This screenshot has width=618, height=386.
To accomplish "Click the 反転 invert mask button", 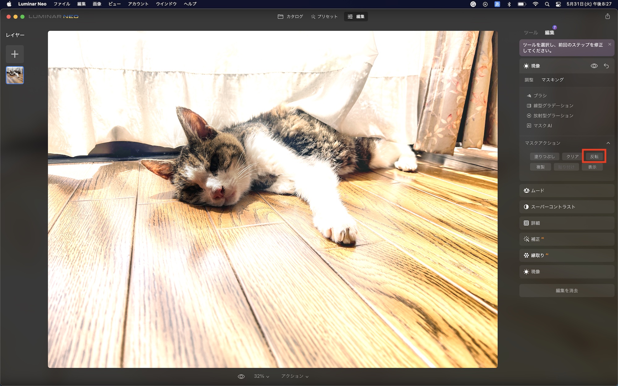I will (x=594, y=157).
